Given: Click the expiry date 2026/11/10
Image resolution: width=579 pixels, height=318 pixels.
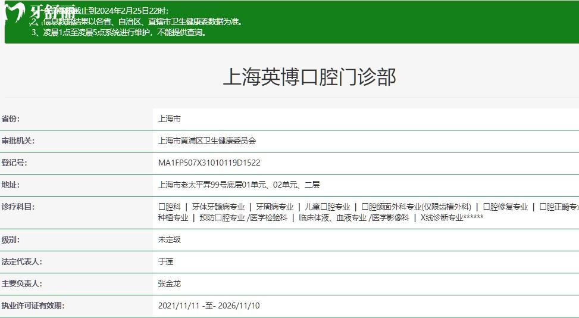Looking at the screenshot, I should pyautogui.click(x=239, y=306).
